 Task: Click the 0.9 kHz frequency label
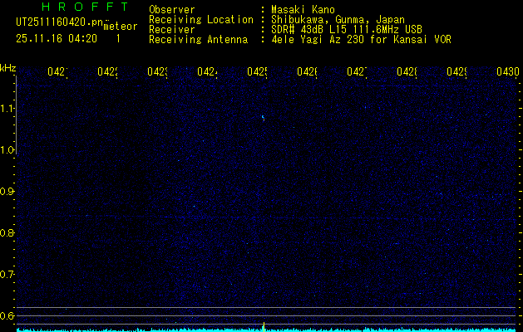point(7,192)
